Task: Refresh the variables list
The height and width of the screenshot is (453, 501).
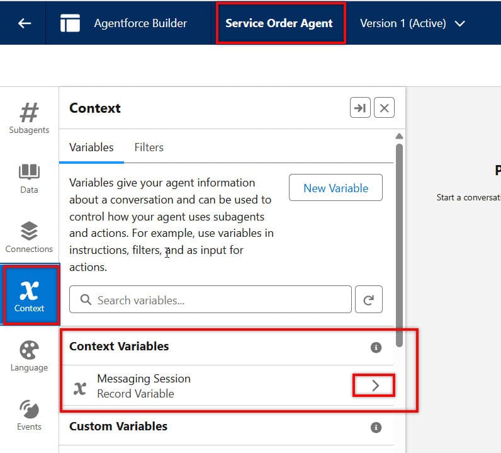Action: point(369,299)
